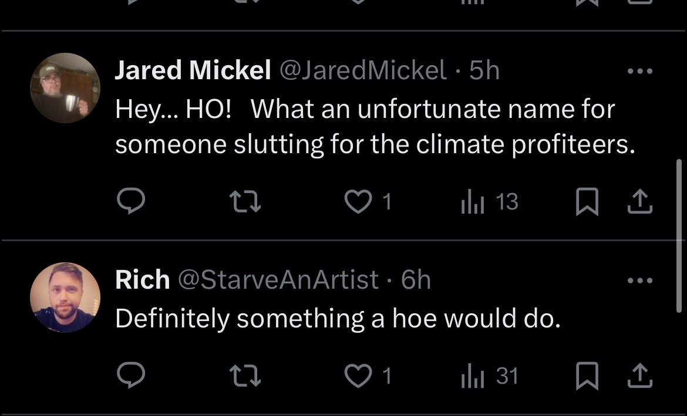The height and width of the screenshot is (416, 687).
Task: Open Rich's profile picture
Action: (x=65, y=297)
